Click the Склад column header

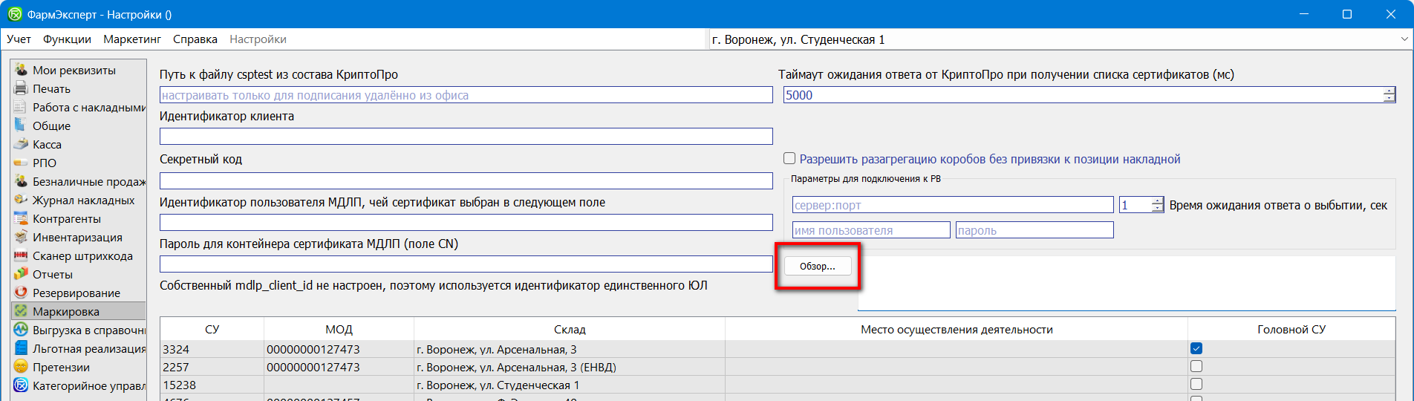(569, 330)
